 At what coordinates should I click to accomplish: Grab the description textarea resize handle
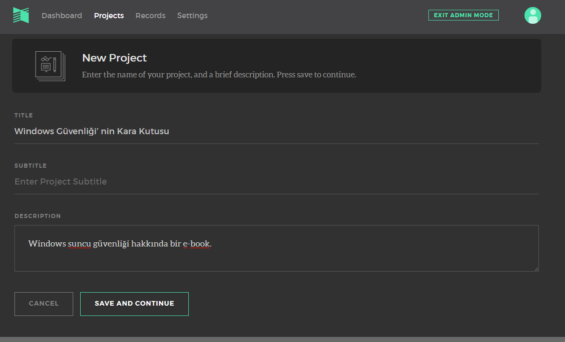click(536, 269)
